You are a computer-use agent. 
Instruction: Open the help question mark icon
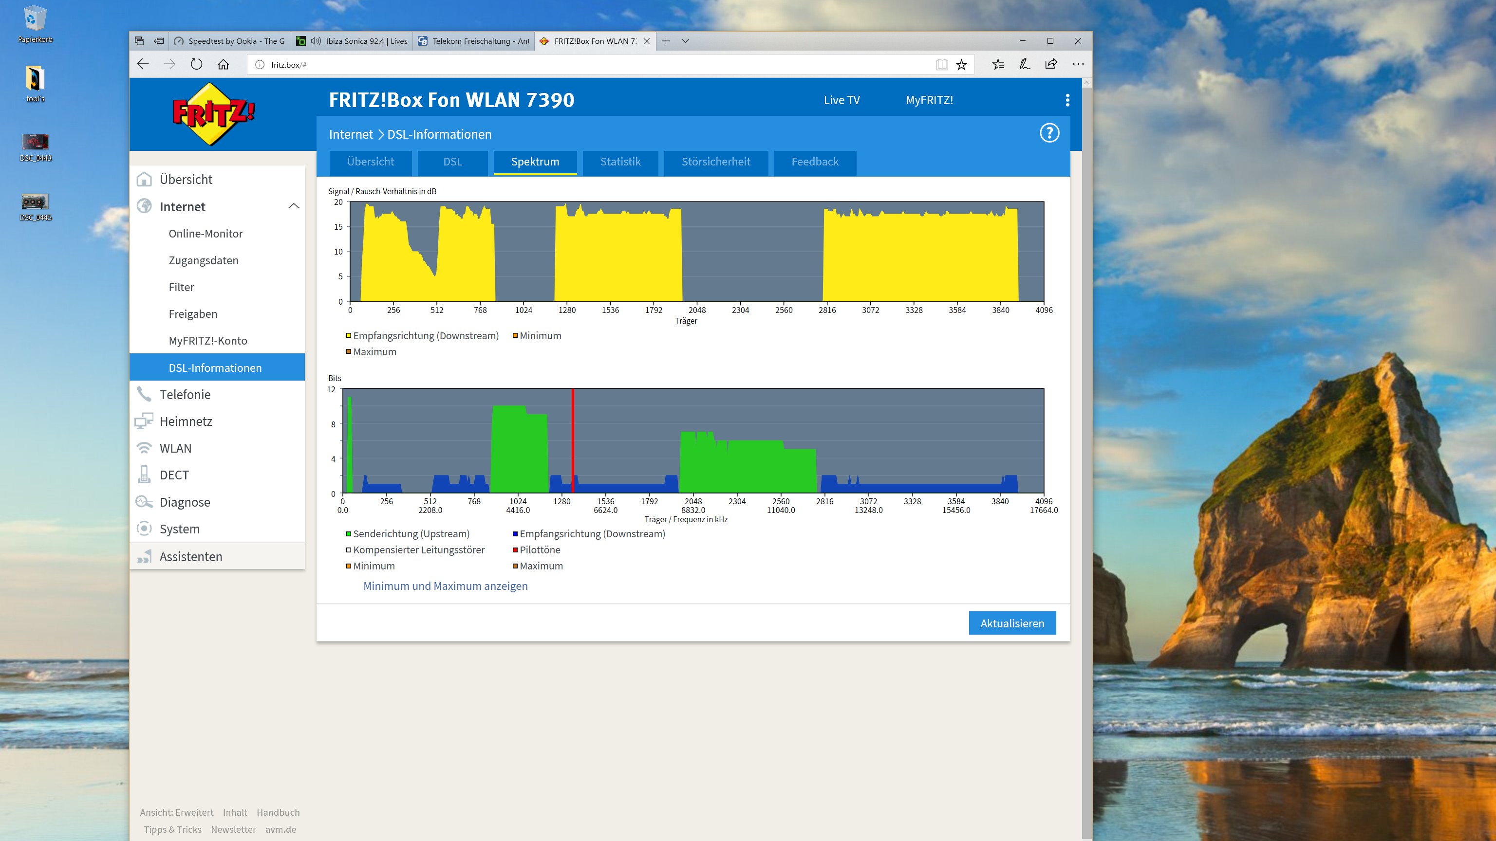point(1049,133)
